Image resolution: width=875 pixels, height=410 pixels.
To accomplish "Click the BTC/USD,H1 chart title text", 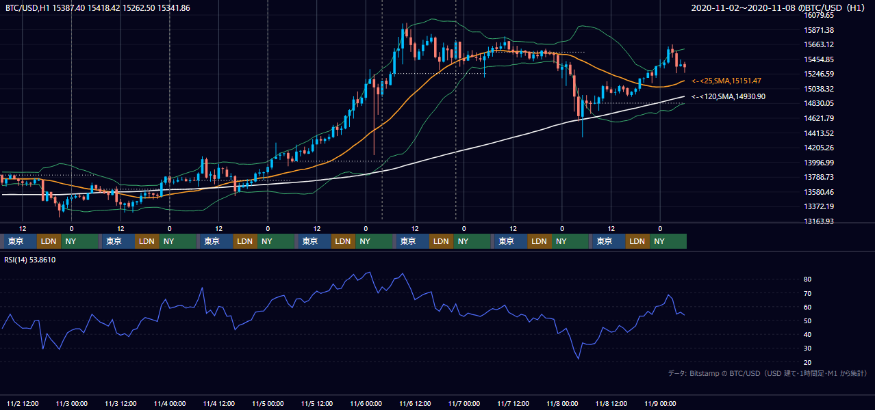I will click(x=98, y=8).
